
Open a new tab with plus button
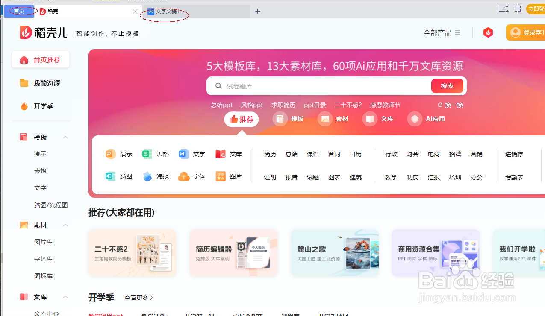click(257, 11)
